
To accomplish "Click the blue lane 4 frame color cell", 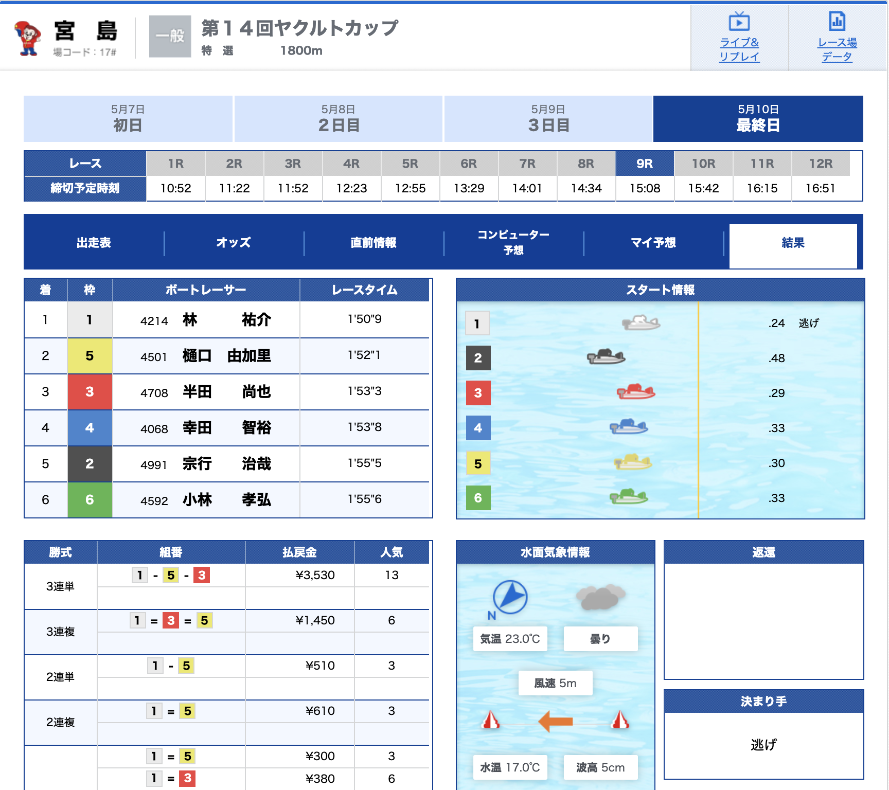I will pos(90,428).
